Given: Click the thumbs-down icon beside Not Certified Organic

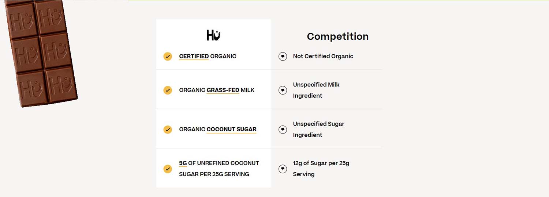Looking at the screenshot, I should click(283, 56).
